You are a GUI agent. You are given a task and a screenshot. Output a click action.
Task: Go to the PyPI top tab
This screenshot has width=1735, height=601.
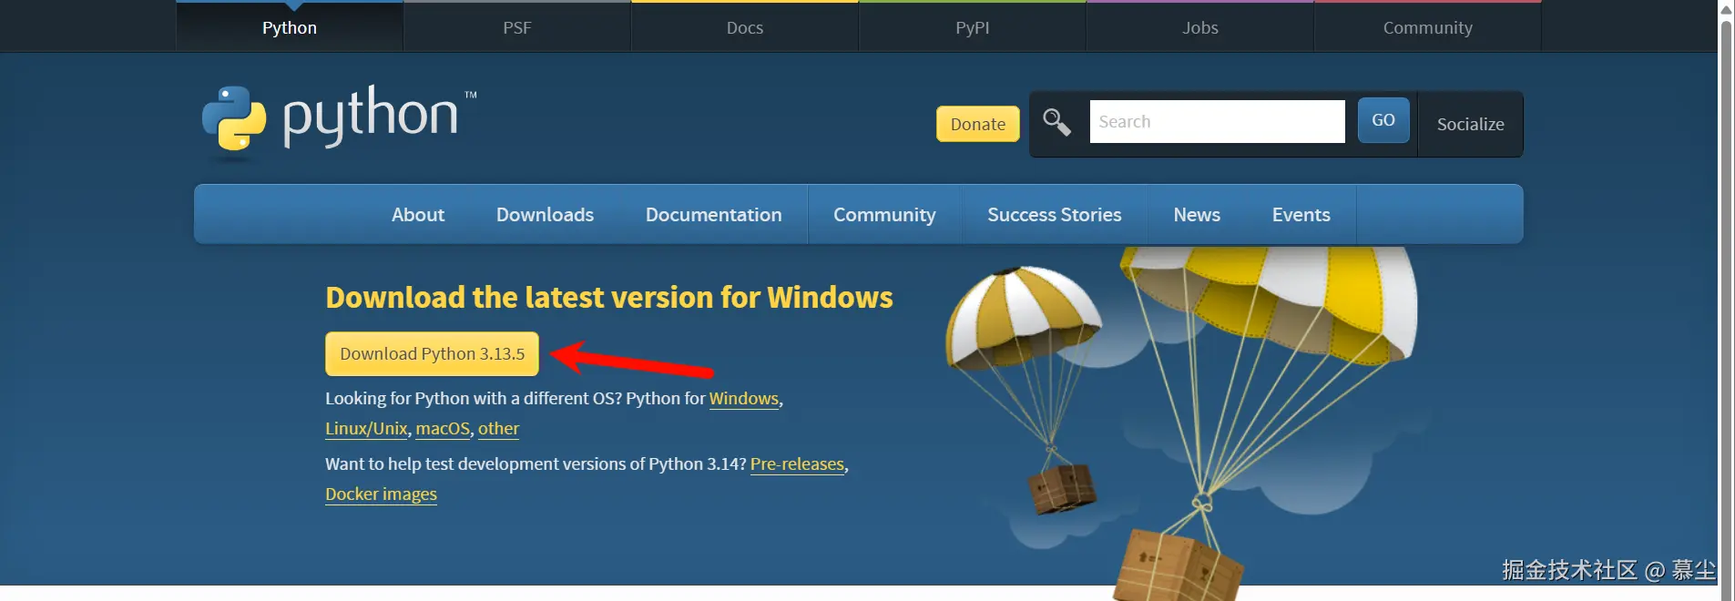click(973, 27)
